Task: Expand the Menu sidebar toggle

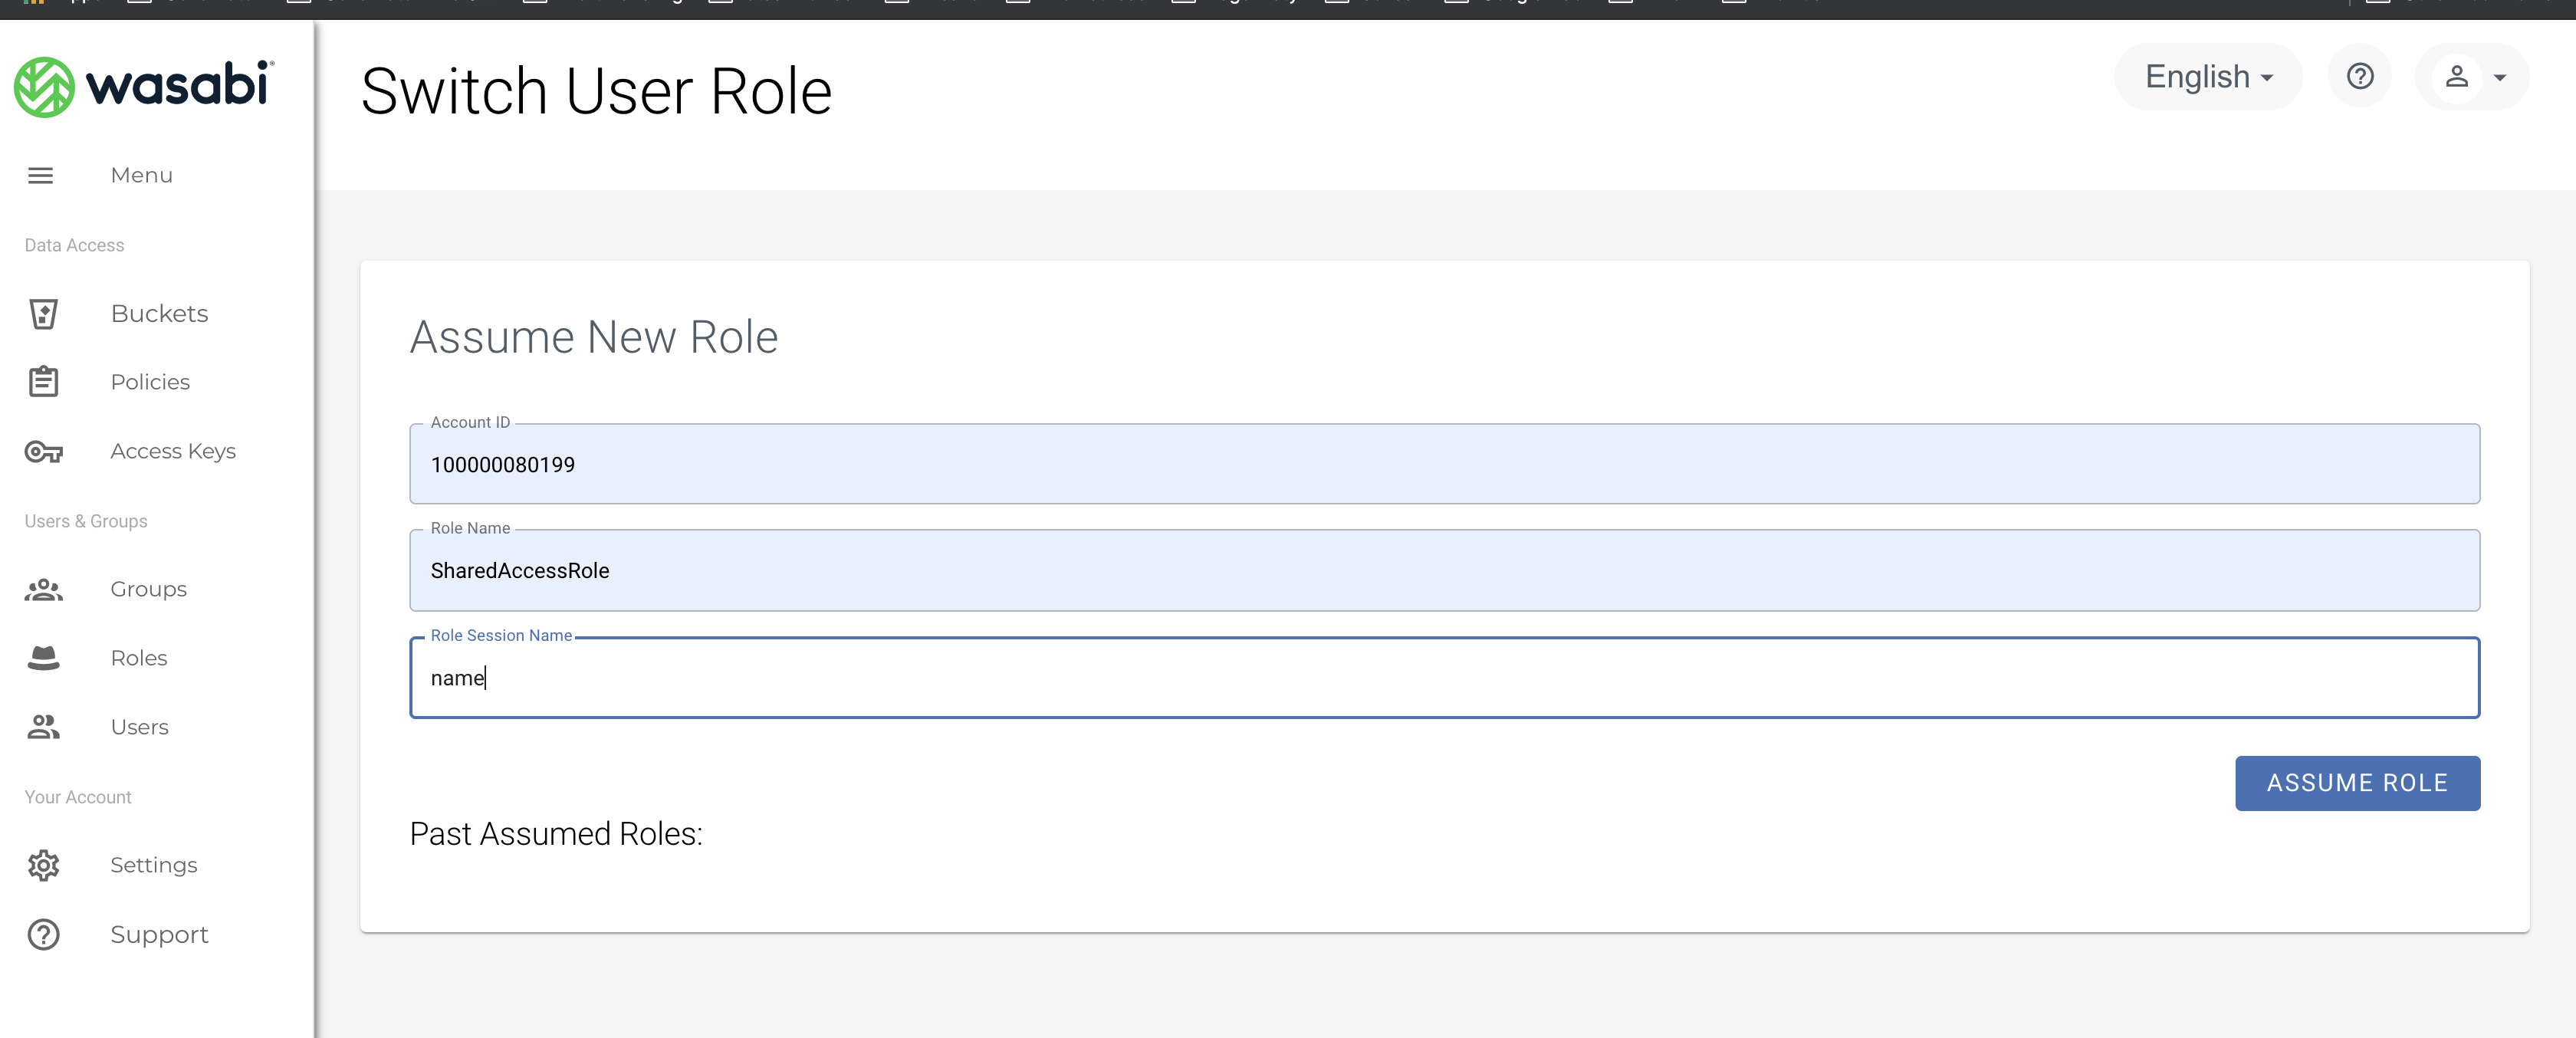Action: [x=41, y=174]
